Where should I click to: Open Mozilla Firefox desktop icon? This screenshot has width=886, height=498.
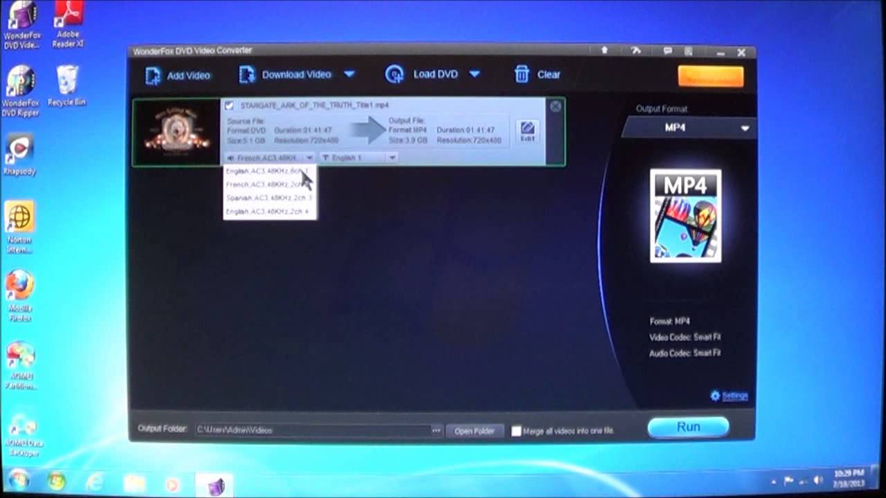tap(20, 296)
